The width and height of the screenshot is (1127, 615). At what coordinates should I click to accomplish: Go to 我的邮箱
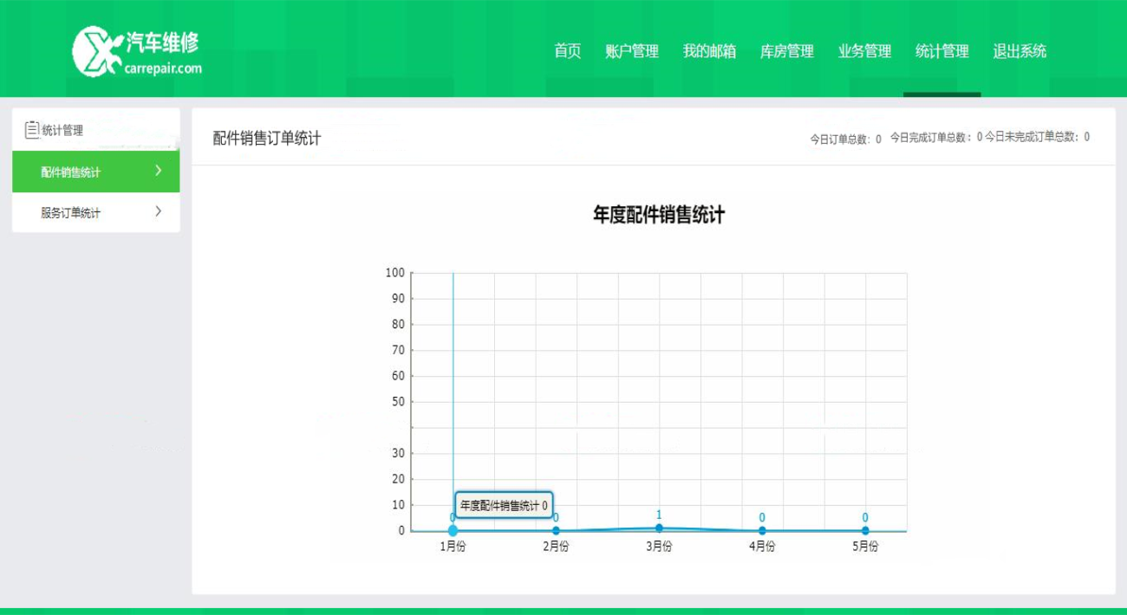tap(709, 51)
